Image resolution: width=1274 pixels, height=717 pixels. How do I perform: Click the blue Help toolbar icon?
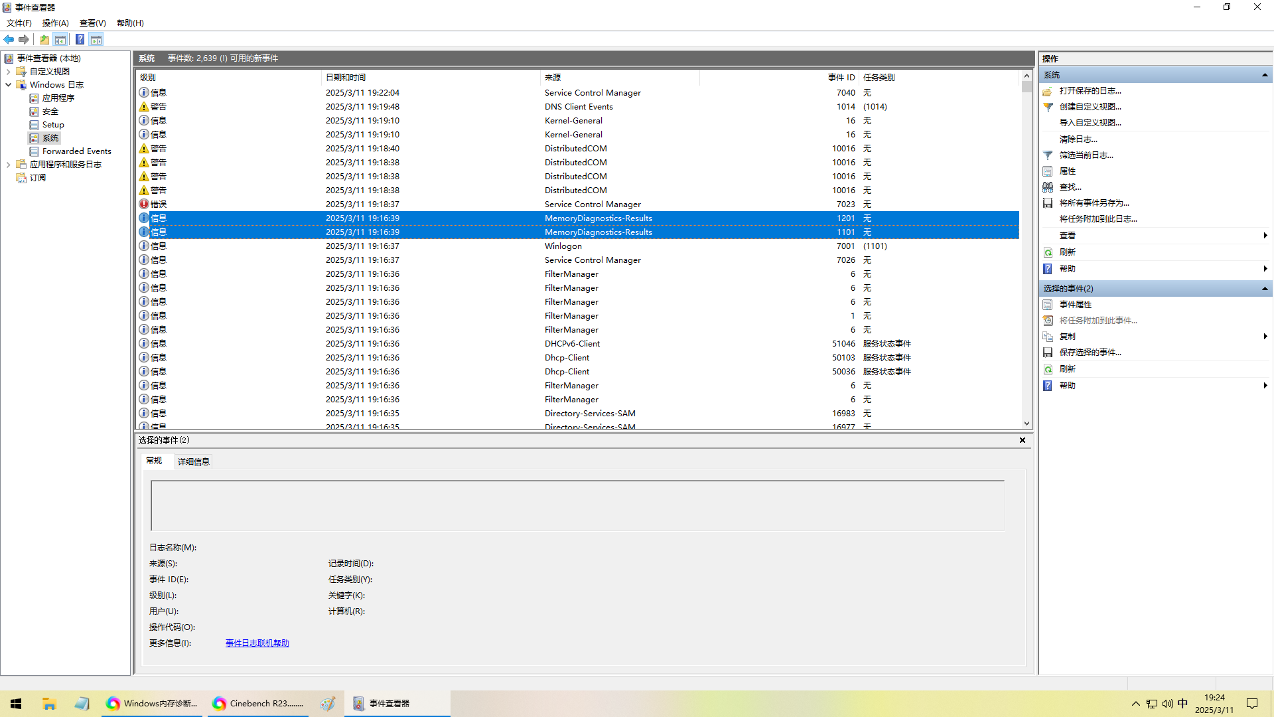click(x=80, y=40)
